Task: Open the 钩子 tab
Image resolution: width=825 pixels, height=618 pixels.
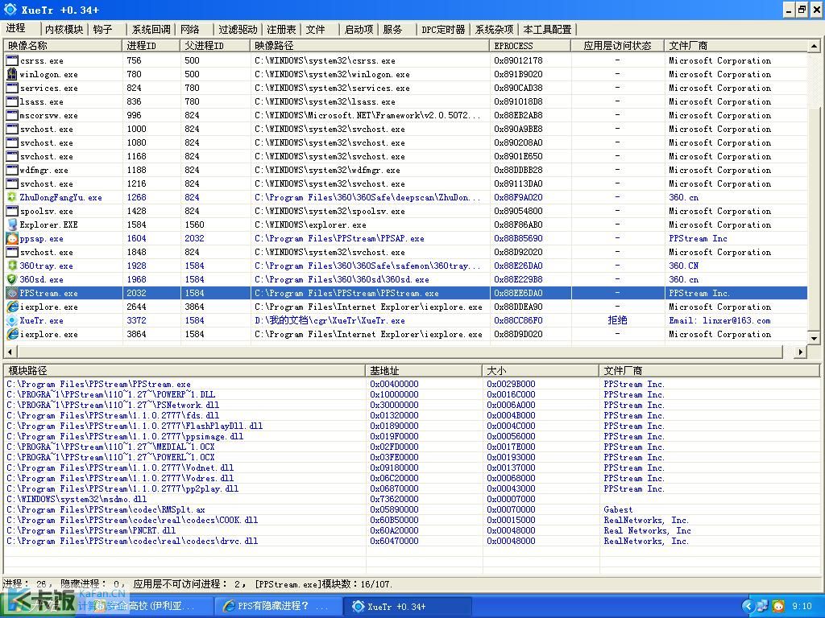Action: click(103, 30)
